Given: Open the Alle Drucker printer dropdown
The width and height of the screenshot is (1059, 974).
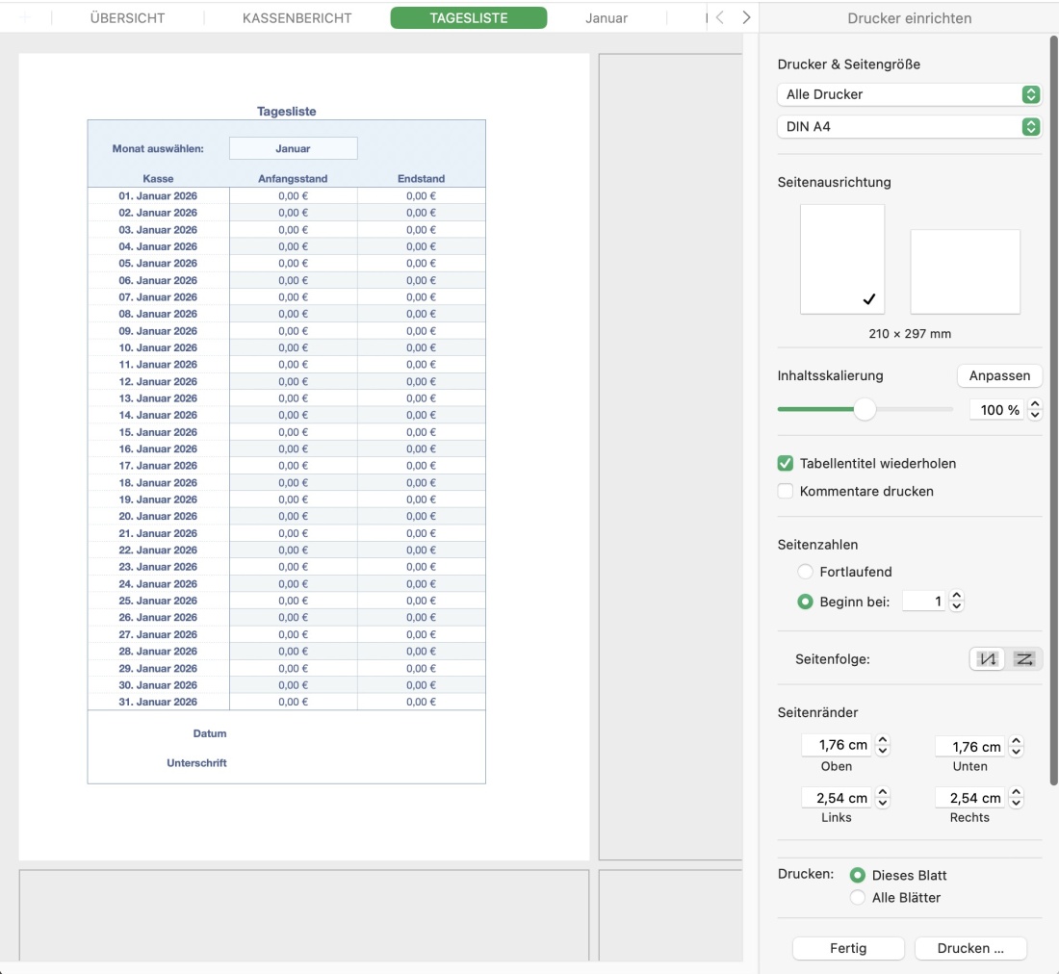Looking at the screenshot, I should [909, 94].
